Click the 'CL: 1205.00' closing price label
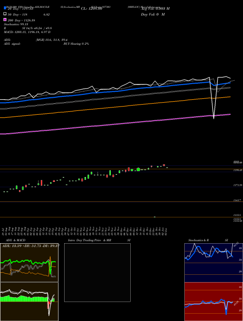This screenshot has width=243, height=321. click(x=92, y=9)
